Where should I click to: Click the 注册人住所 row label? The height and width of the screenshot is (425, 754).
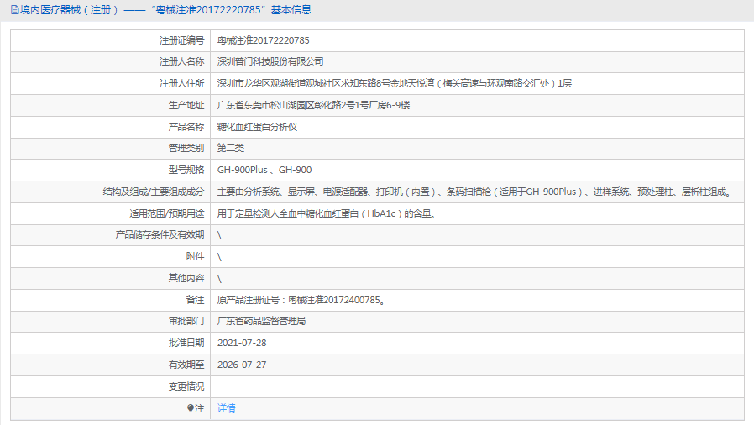tap(181, 83)
